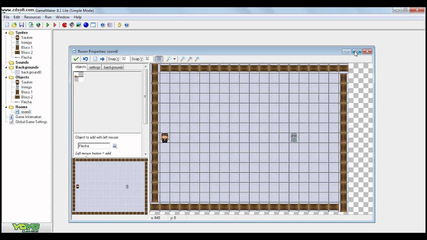Select Bloco 2 under Objects

pos(27,97)
